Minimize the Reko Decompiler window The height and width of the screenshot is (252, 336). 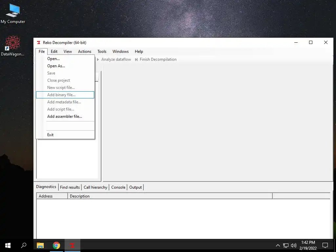tap(296, 42)
